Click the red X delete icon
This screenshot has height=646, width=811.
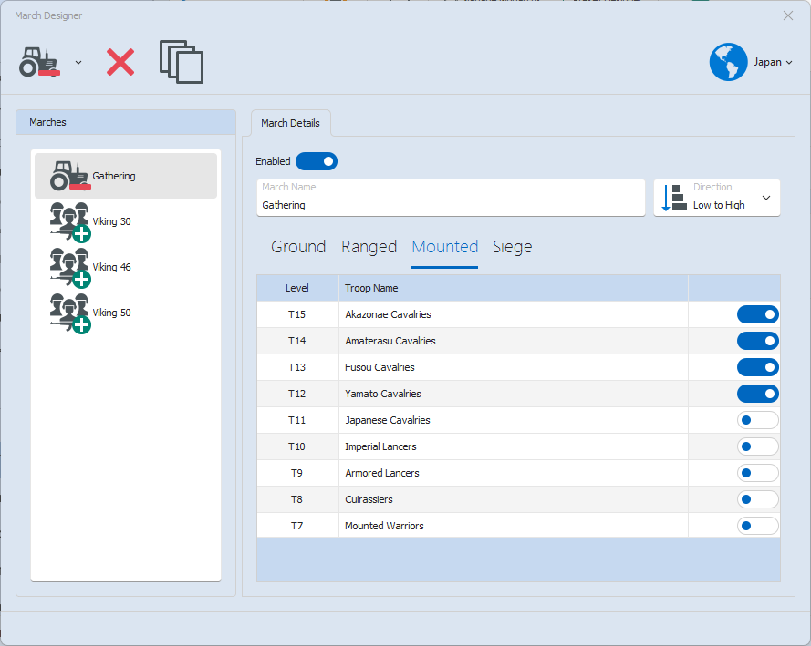pyautogui.click(x=120, y=62)
